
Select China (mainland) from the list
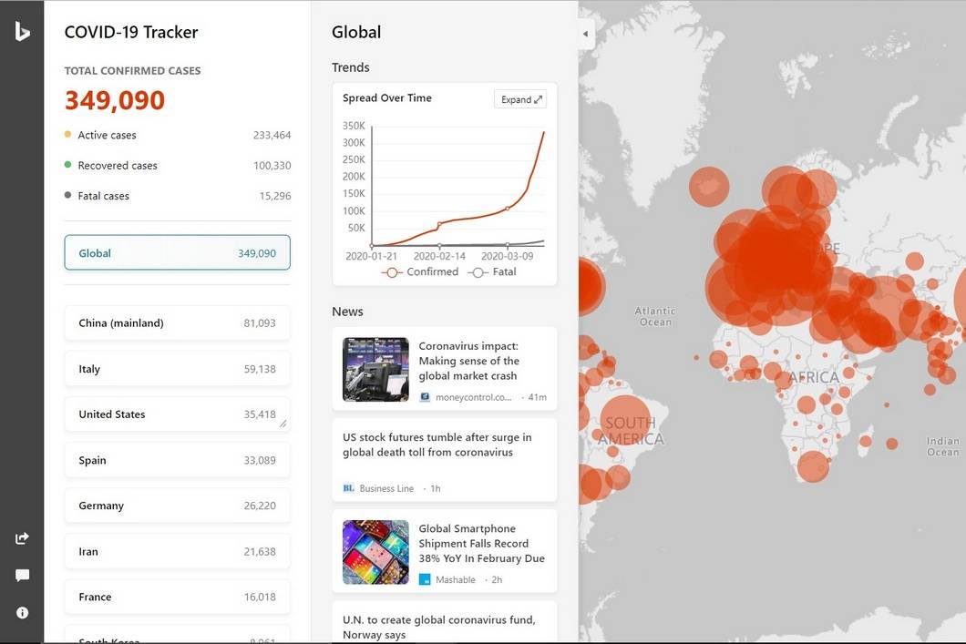pos(177,323)
